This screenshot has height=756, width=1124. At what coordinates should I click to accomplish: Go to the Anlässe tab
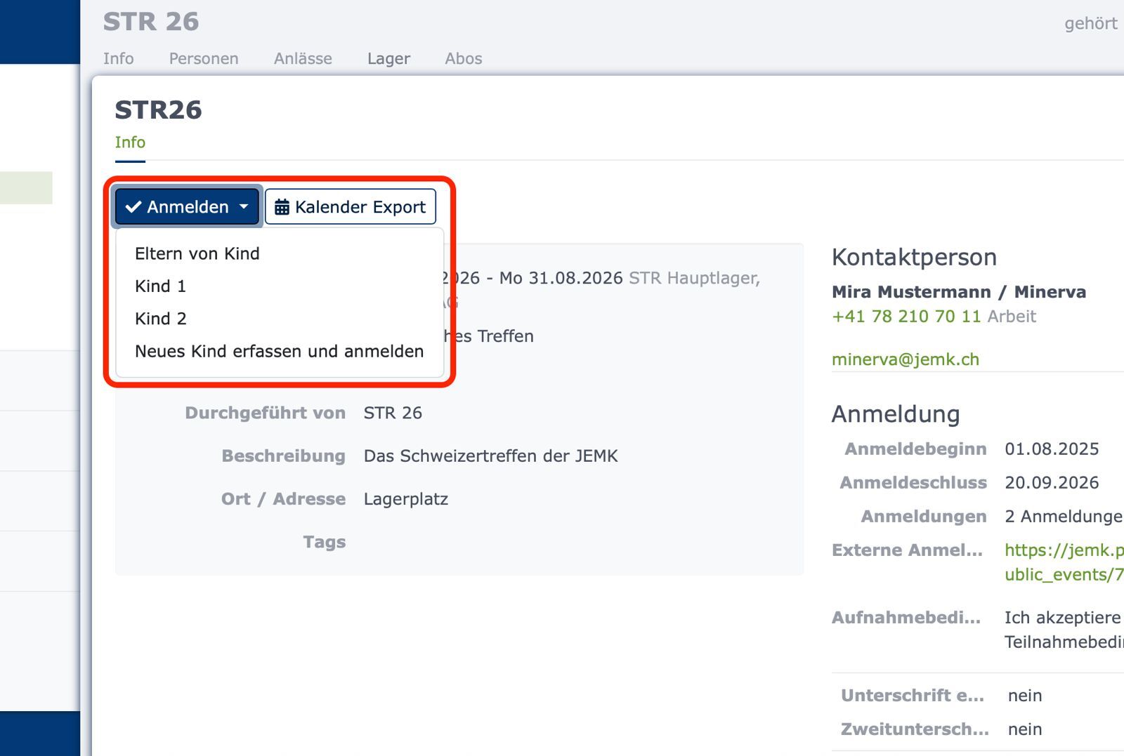[303, 59]
